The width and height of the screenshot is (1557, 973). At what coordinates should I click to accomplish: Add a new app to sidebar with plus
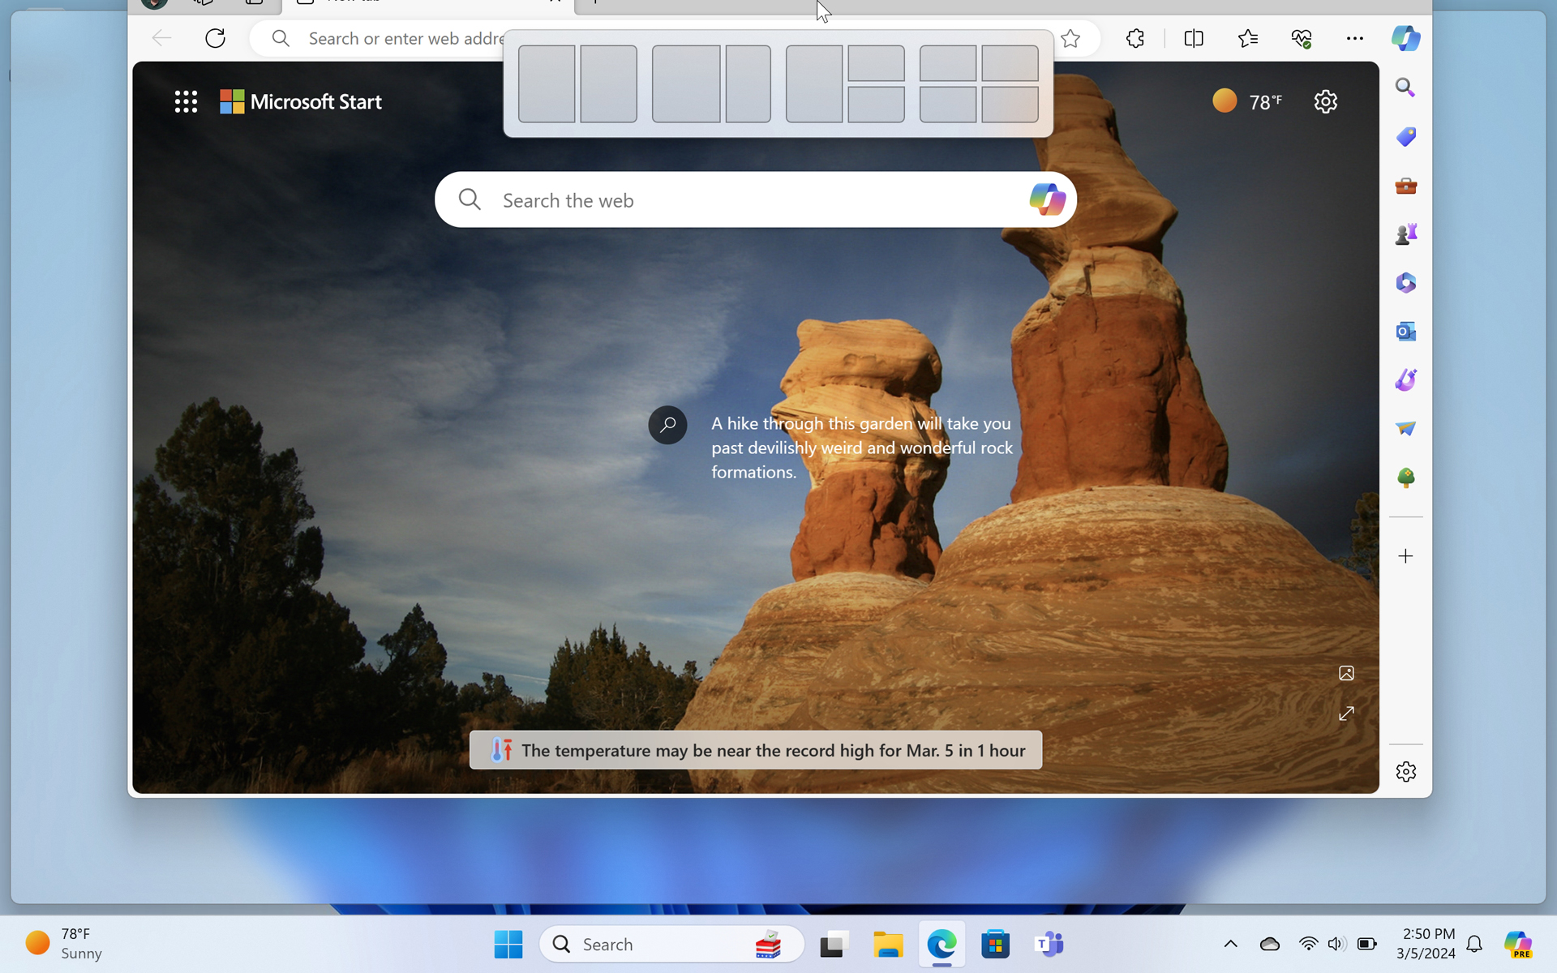[1405, 556]
